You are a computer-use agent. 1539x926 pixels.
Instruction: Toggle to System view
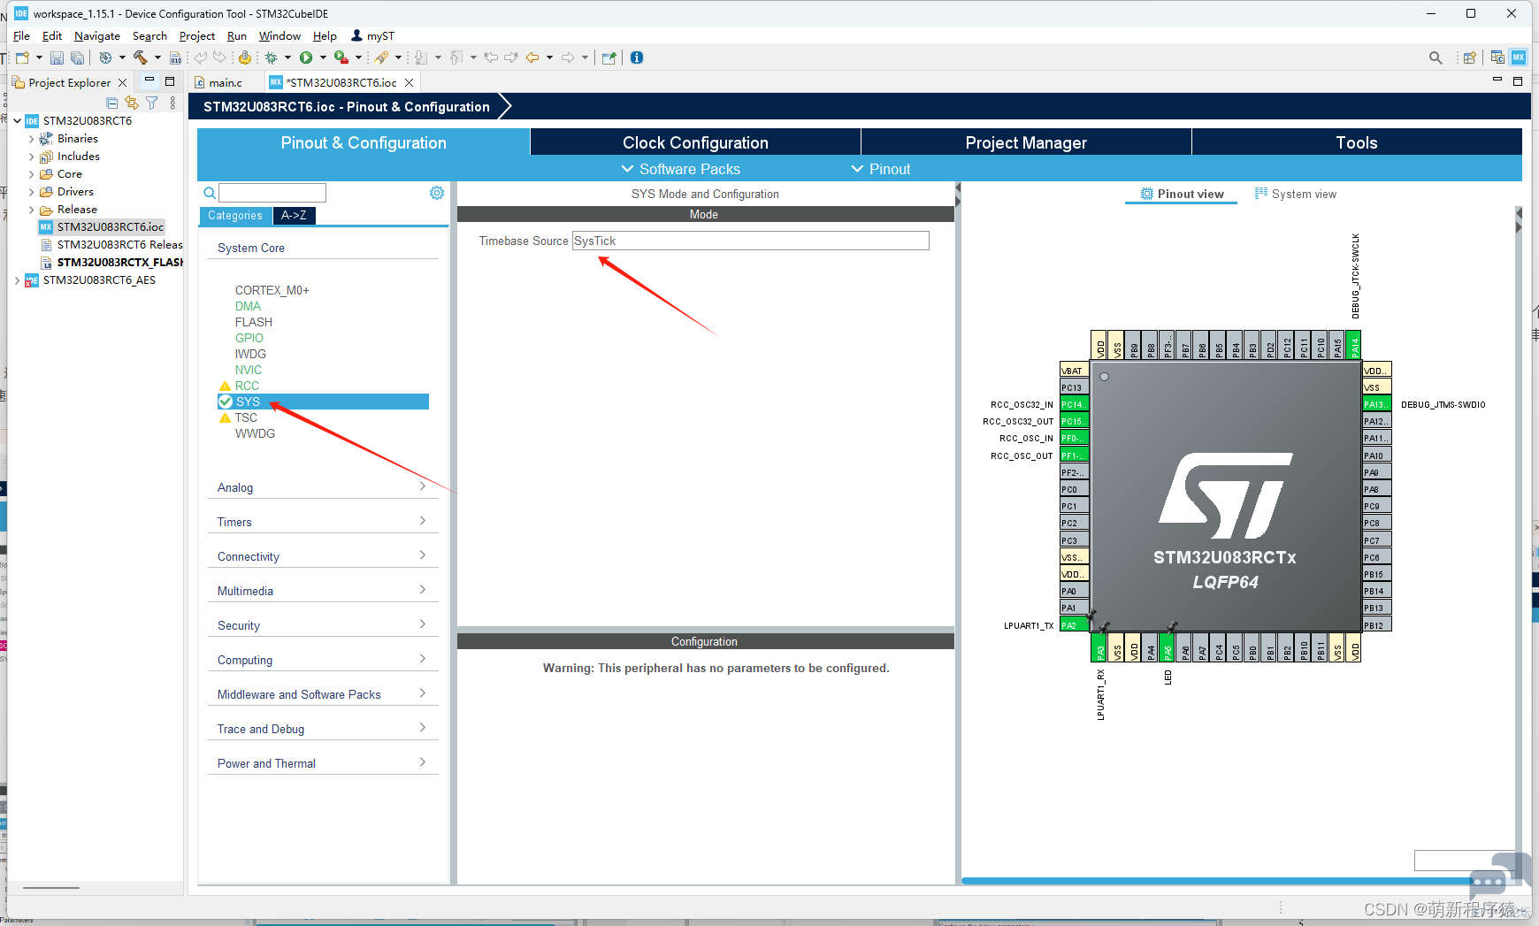[1296, 195]
